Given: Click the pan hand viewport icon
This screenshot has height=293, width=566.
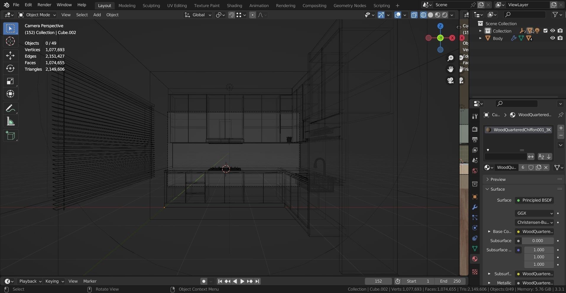Looking at the screenshot, I should click(450, 69).
